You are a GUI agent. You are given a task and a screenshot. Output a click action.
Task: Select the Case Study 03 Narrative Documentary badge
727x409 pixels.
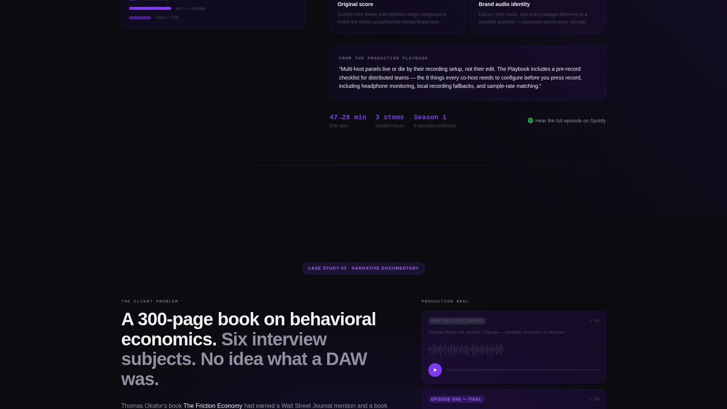tap(363, 268)
